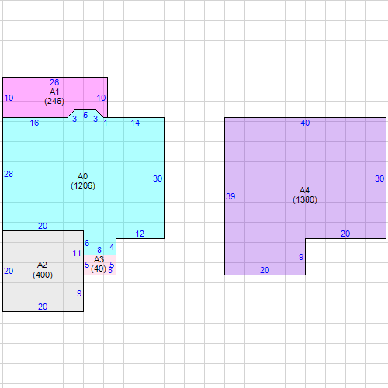This screenshot has width=388, height=388.
Task: Click the 8 dimension just above area A3
Action: tap(99, 250)
